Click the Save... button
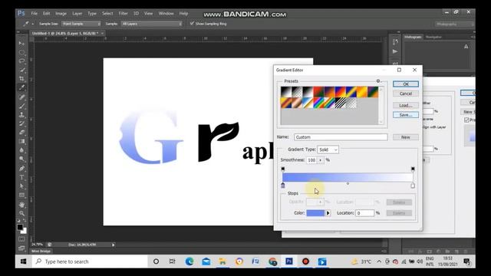 (x=406, y=115)
